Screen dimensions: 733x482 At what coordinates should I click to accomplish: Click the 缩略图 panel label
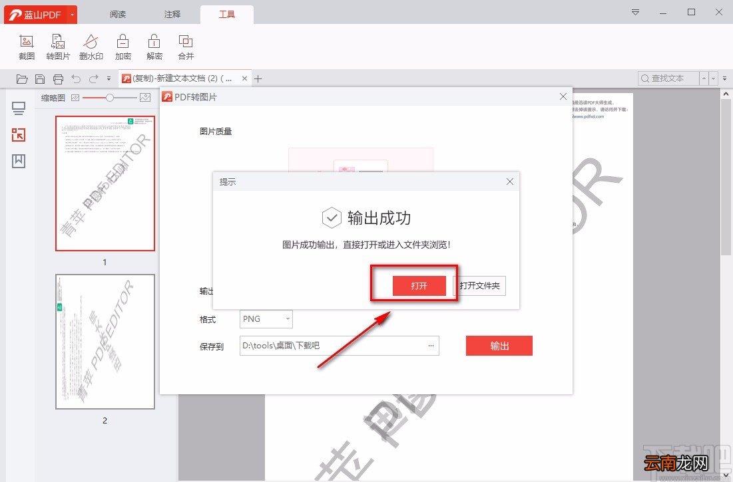point(53,98)
